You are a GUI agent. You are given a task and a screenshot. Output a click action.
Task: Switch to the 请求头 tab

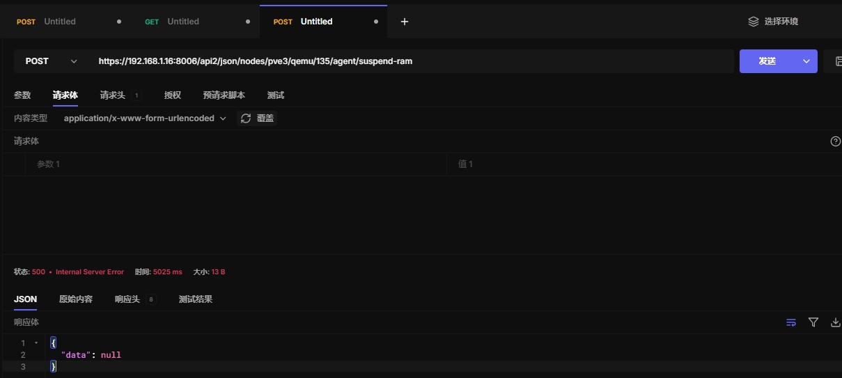pos(113,95)
